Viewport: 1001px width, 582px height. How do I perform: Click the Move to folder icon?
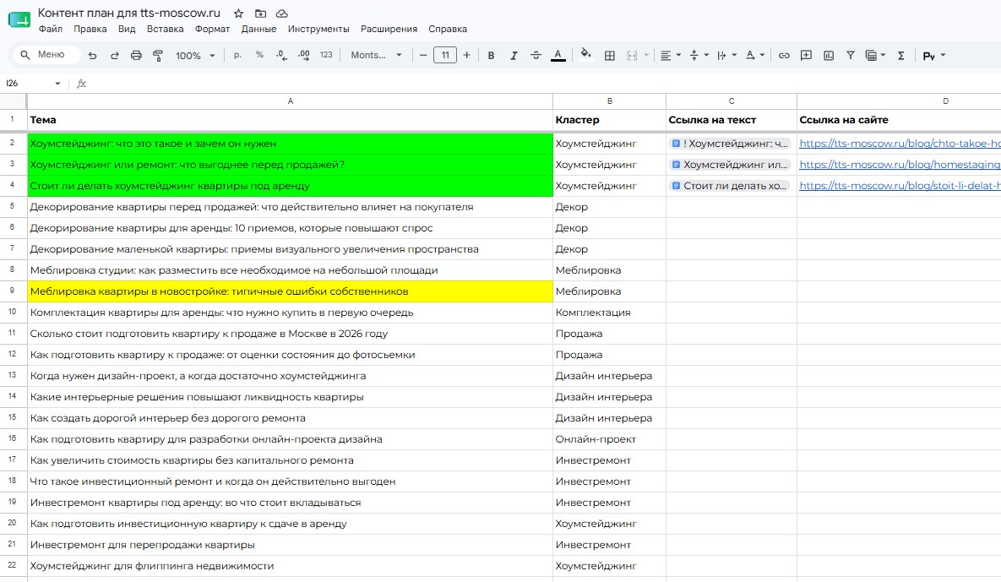(x=260, y=14)
